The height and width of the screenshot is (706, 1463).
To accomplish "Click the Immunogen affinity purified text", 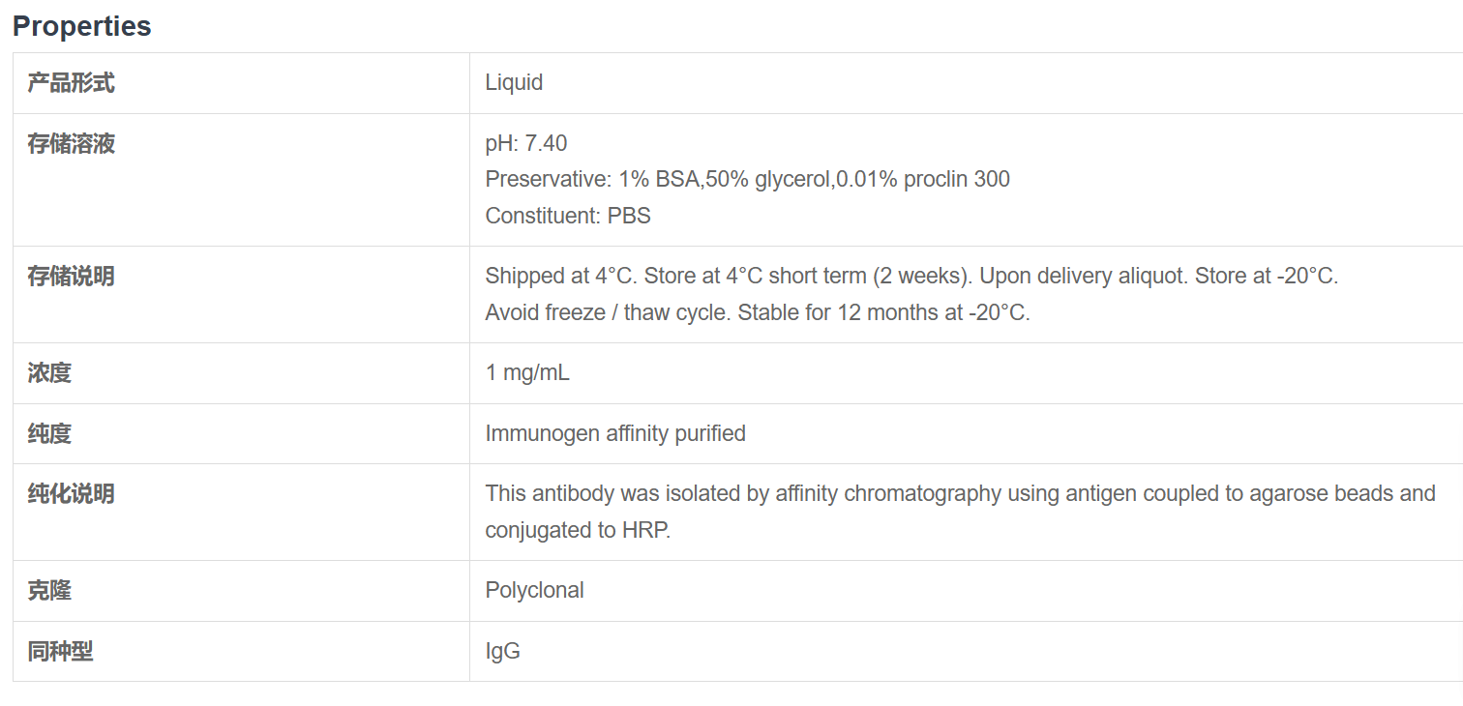I will click(615, 434).
